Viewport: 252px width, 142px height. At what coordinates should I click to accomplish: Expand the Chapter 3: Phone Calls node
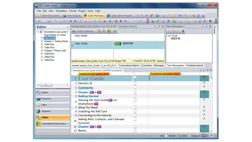tap(42, 50)
